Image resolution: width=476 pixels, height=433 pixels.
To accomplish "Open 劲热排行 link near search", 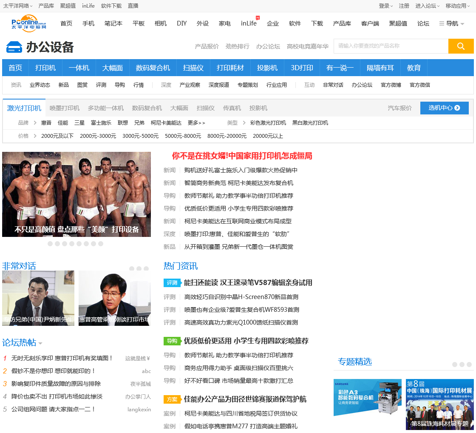I will pos(238,46).
